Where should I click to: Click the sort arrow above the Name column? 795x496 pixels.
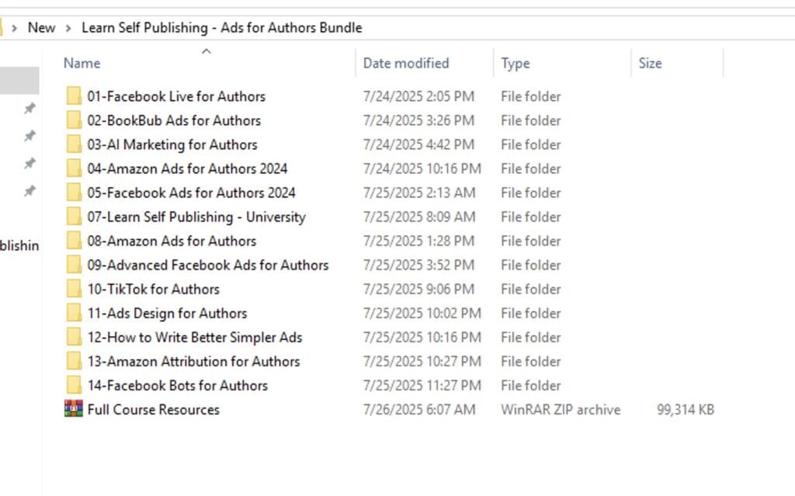(206, 51)
